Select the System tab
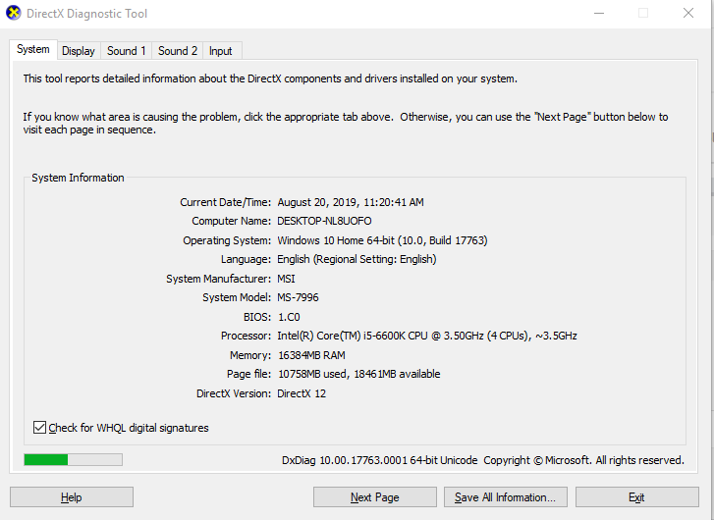 33,49
